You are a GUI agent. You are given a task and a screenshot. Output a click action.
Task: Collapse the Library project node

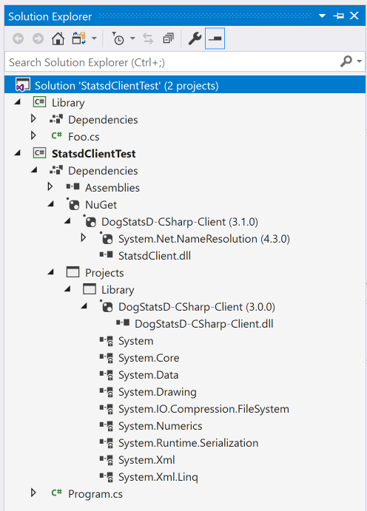pyautogui.click(x=18, y=102)
